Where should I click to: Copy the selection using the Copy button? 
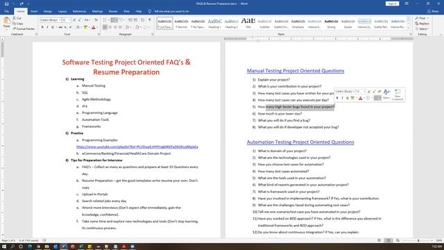coord(17,24)
